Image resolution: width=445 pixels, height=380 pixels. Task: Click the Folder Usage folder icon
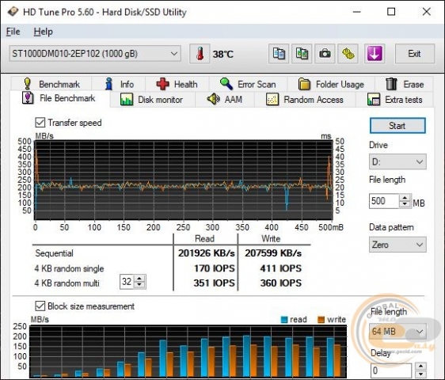click(x=304, y=84)
